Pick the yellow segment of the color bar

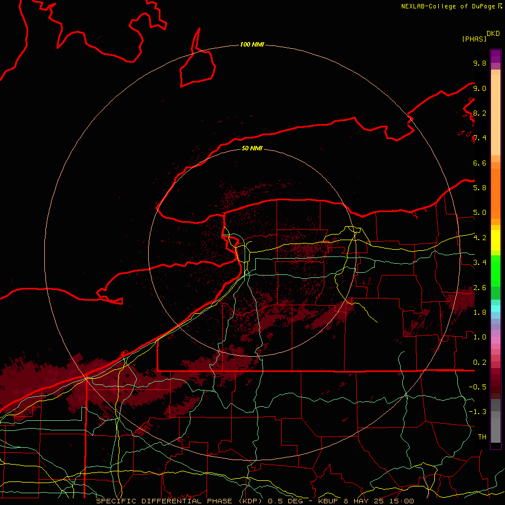click(x=495, y=240)
